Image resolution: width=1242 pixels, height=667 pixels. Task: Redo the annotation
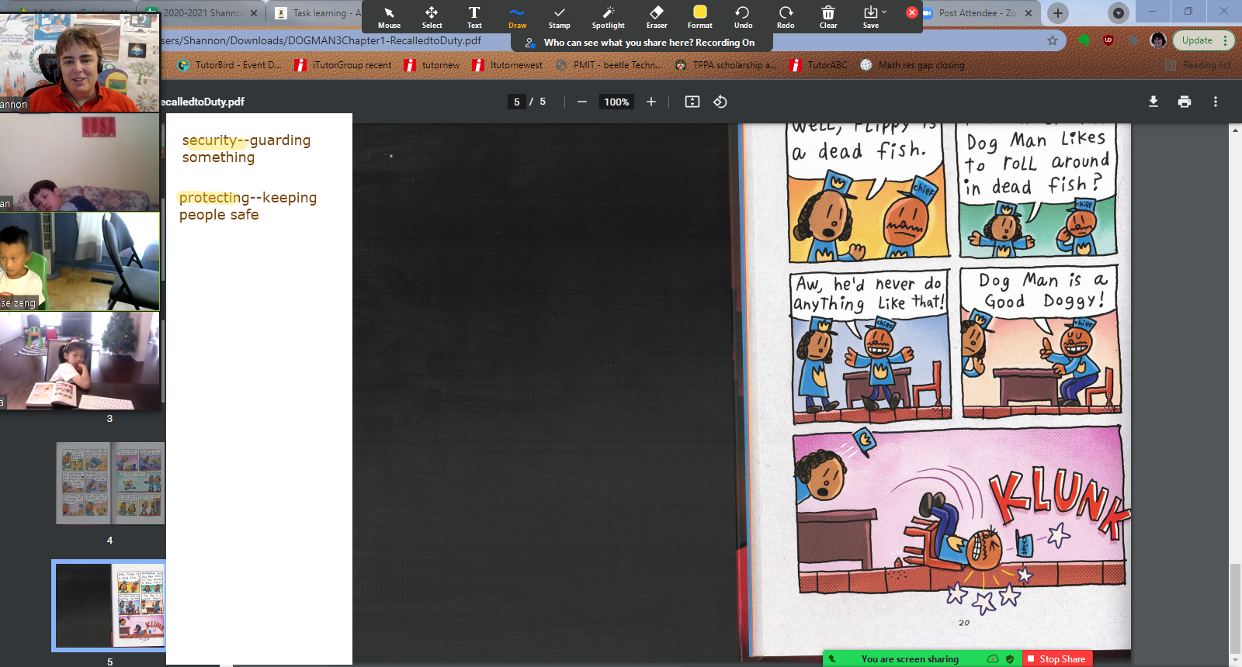[786, 17]
